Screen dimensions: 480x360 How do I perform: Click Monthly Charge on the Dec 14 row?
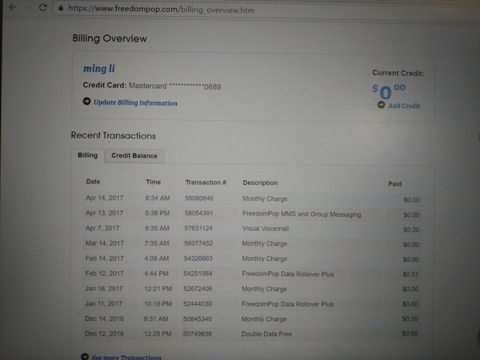(x=264, y=319)
